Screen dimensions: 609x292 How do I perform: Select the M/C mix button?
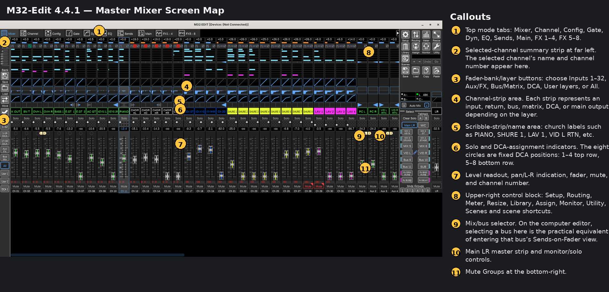423,125
